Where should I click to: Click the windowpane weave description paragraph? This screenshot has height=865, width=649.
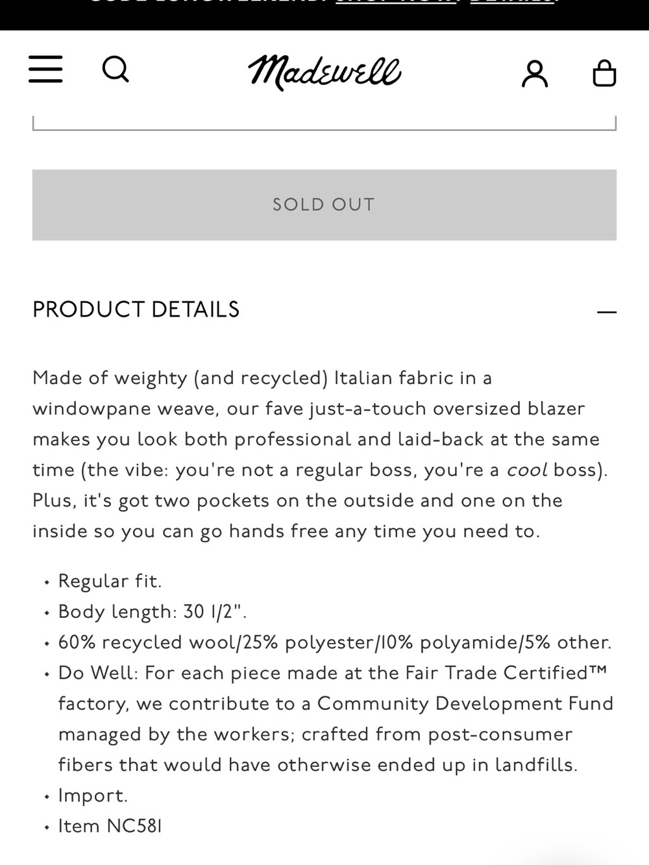(321, 454)
